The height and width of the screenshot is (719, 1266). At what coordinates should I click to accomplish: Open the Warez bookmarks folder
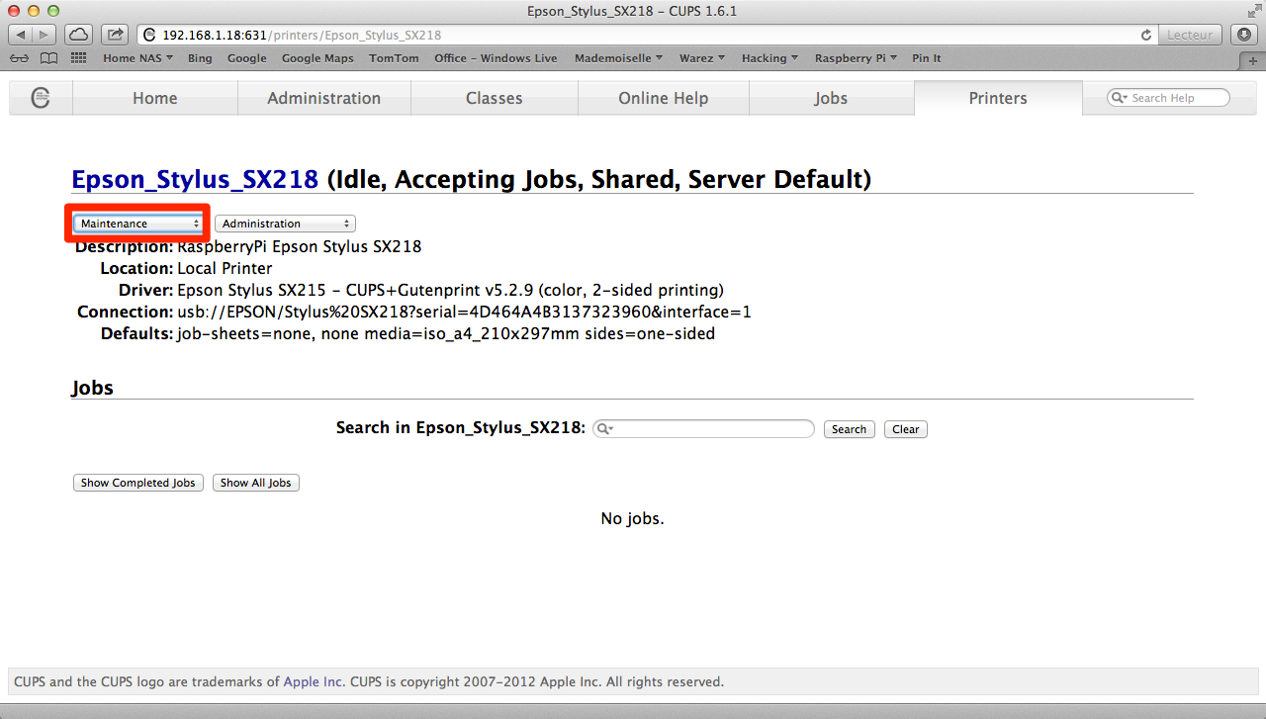click(701, 58)
